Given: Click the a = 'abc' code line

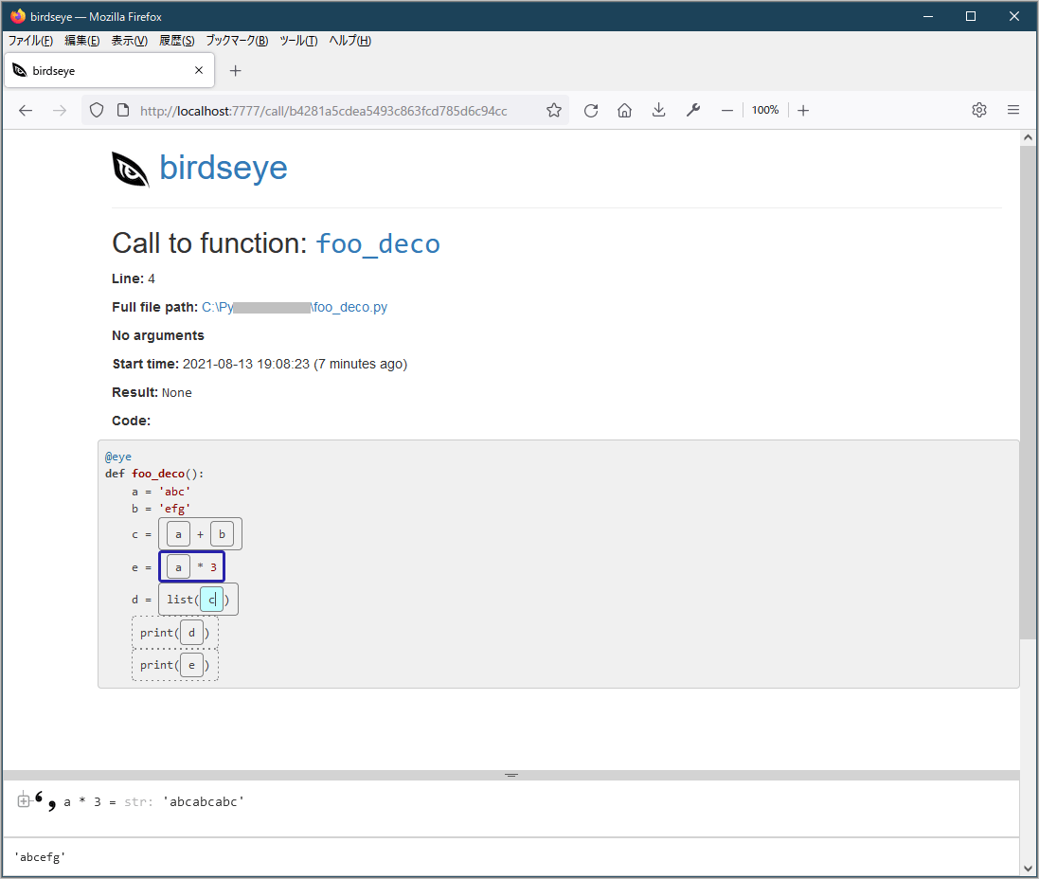Looking at the screenshot, I should [x=161, y=492].
